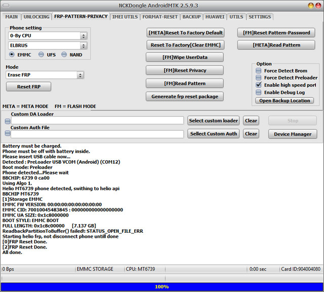Viewport: 324px width, 292px height.
Task: Toggle the Custom DA Loader checkbox
Action: [x=8, y=121]
